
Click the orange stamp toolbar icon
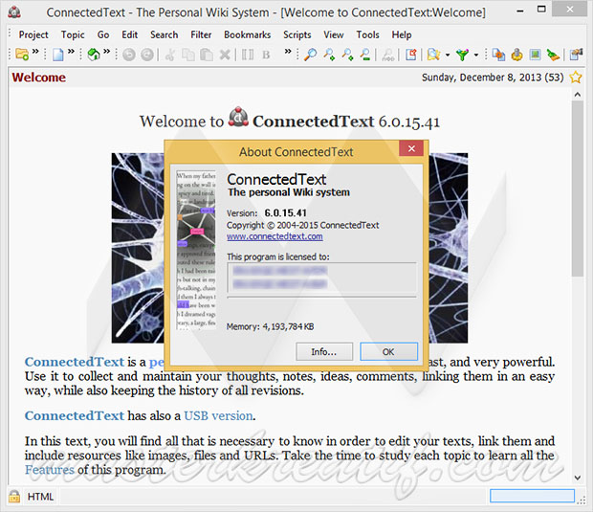[516, 55]
